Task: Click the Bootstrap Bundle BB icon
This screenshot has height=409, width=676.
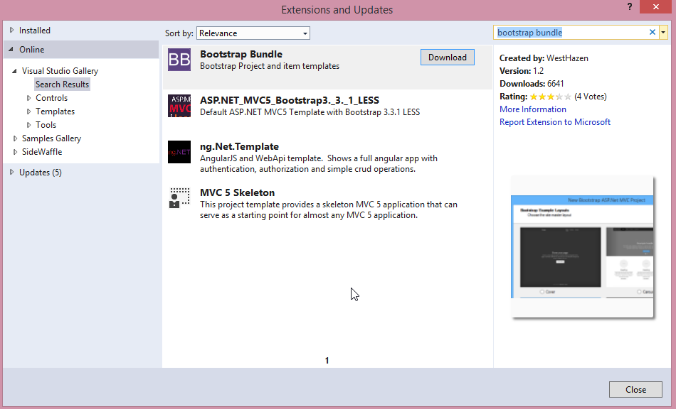Action: tap(179, 60)
